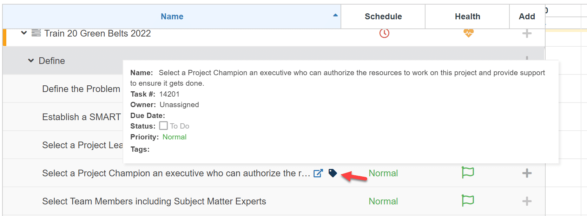Change the Normal priority on Project Champion task

point(383,173)
